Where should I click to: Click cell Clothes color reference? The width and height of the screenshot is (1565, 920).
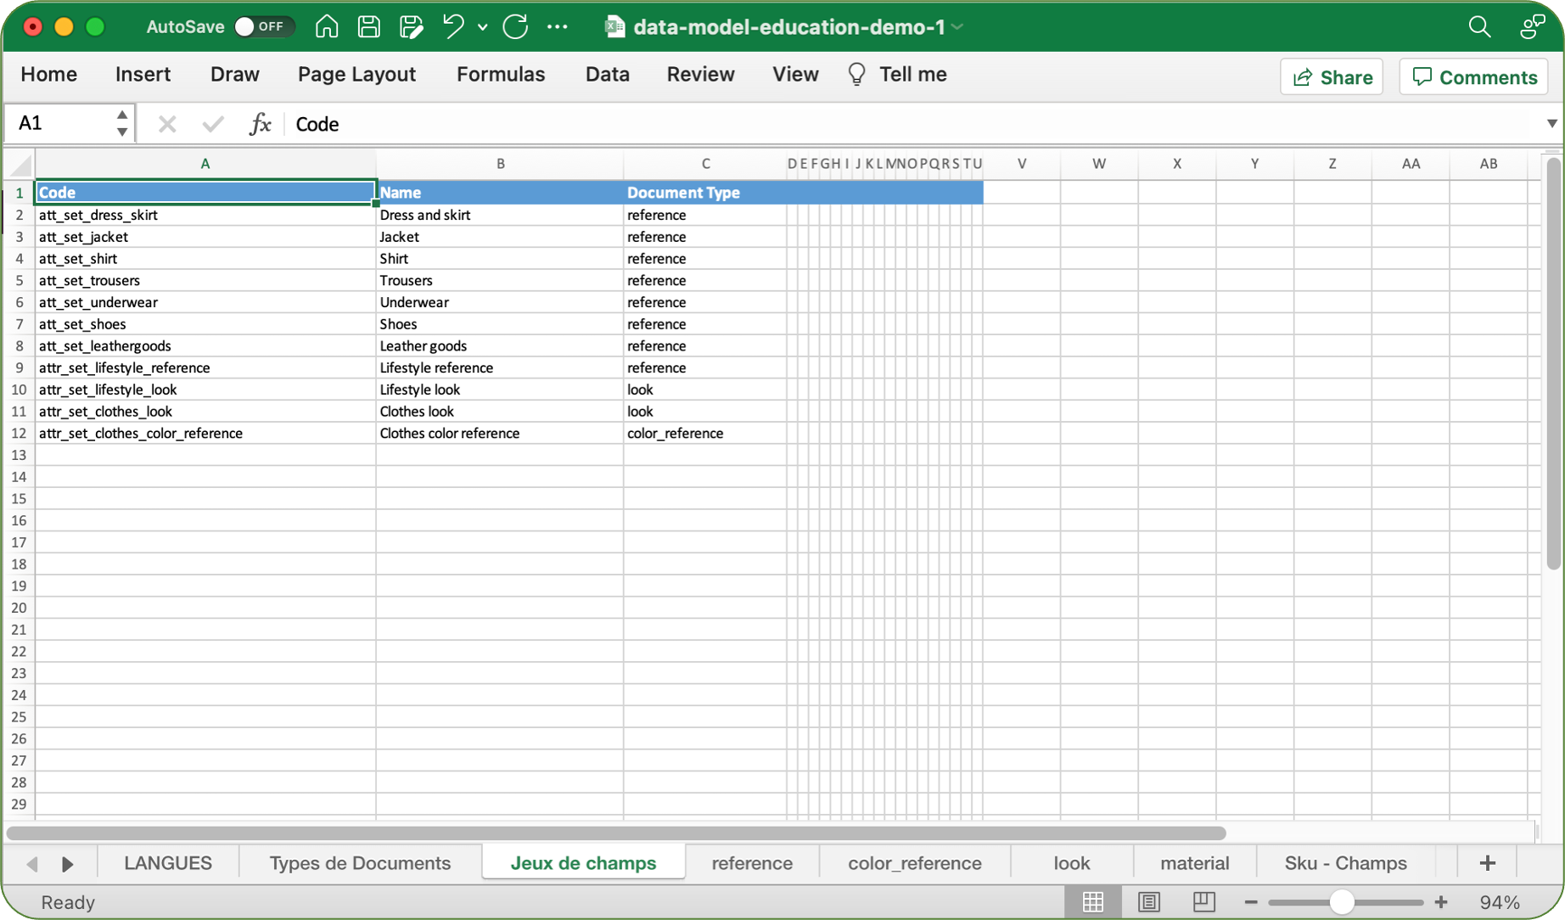pos(500,434)
